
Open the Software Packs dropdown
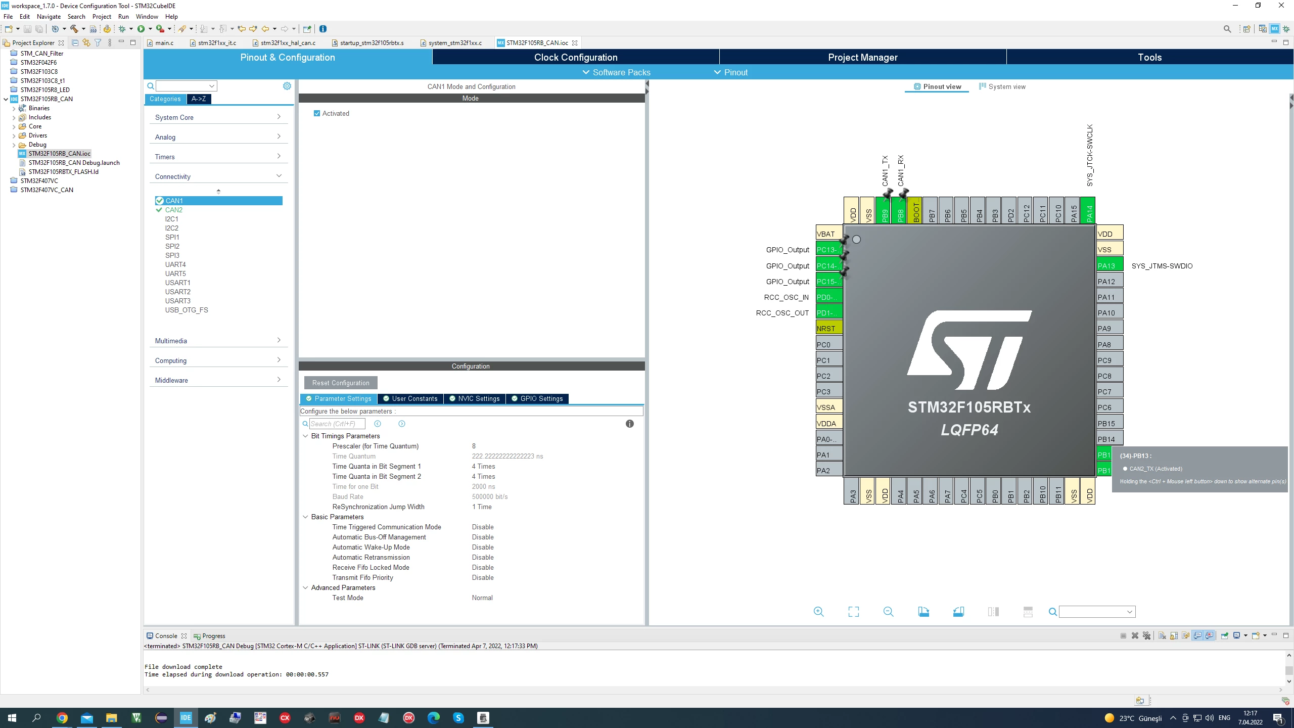[616, 72]
